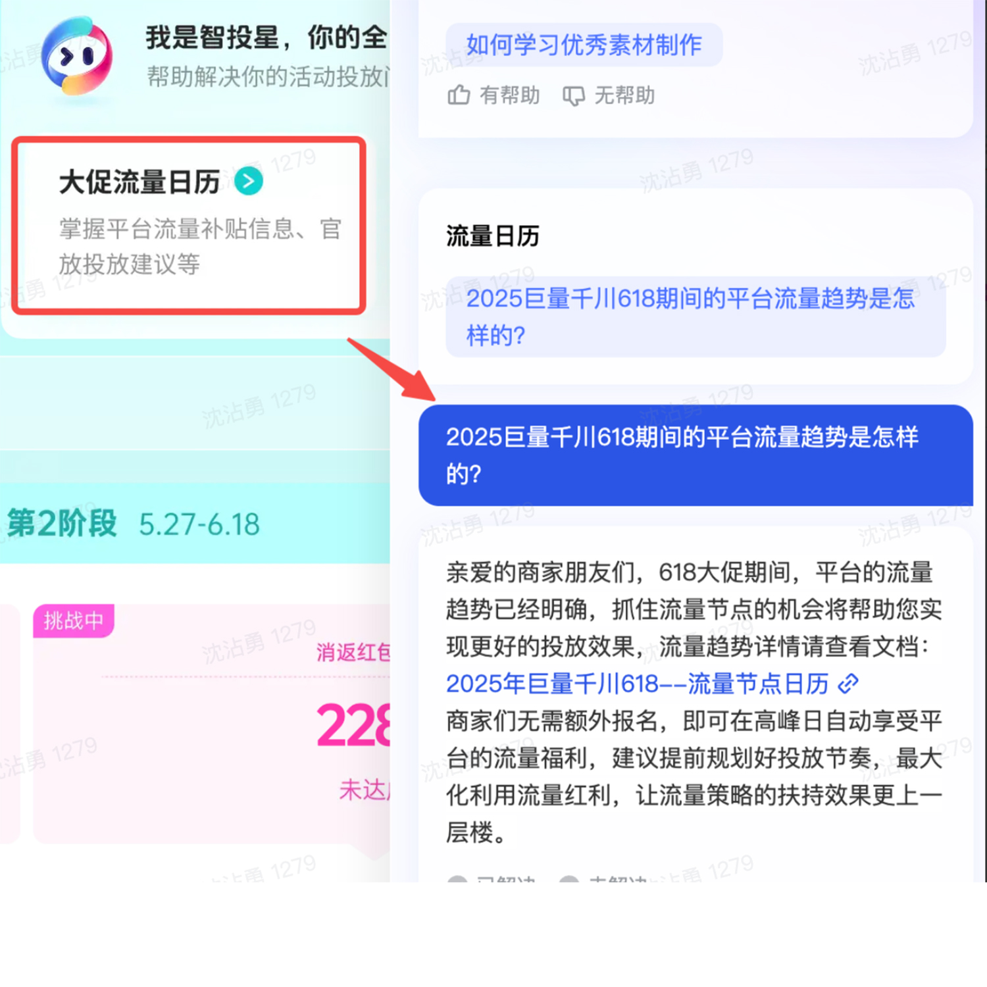
Task: Choose suggested question about 618期间平台流量趋势
Action: (696, 316)
